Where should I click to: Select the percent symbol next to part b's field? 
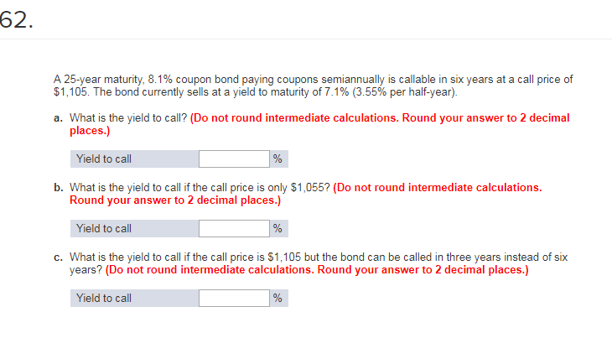[x=277, y=228]
